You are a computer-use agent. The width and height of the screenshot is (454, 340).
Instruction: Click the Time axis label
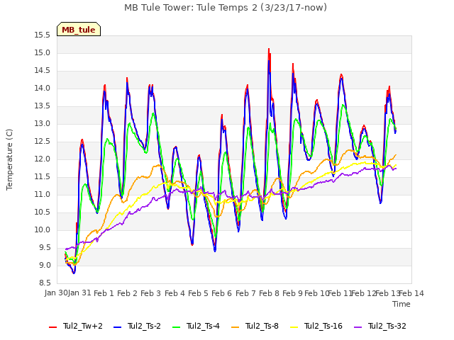pyautogui.click(x=402, y=304)
